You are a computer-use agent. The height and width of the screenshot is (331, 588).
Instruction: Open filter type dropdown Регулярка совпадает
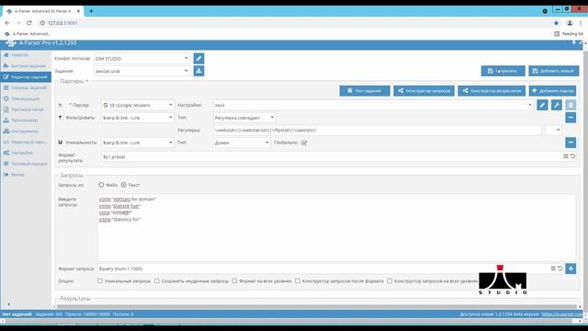244,118
